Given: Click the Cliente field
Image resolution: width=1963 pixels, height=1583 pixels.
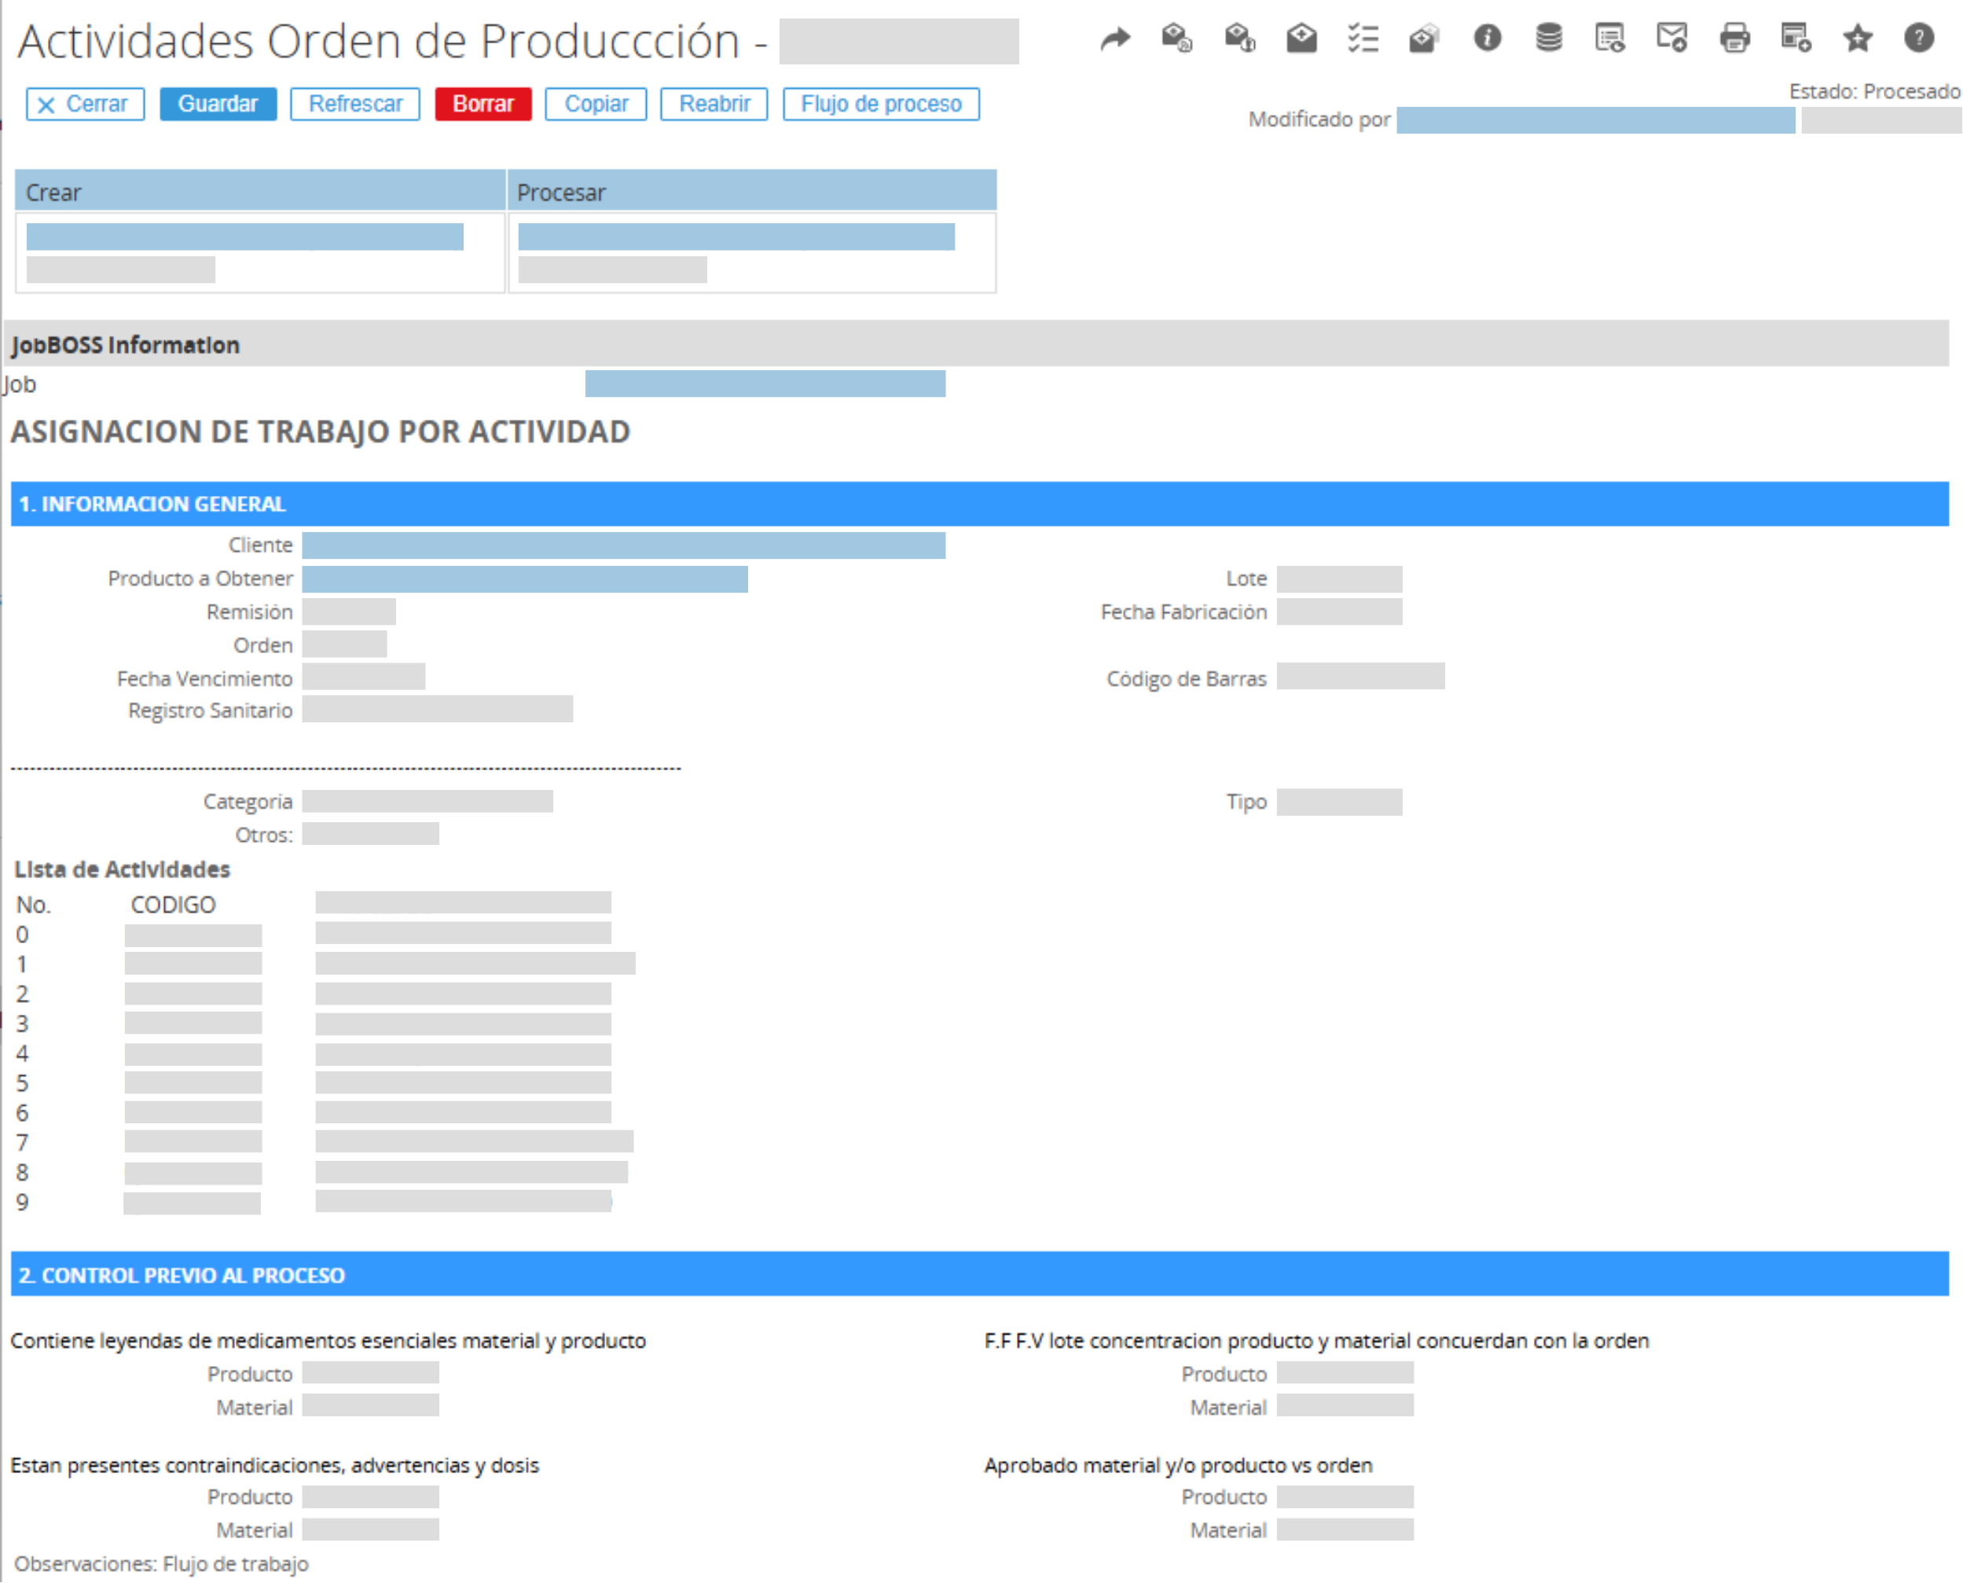Looking at the screenshot, I should 622,545.
